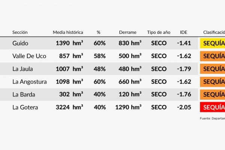Select the orange SEQUÍA badge for La Jaula

[x=213, y=69]
